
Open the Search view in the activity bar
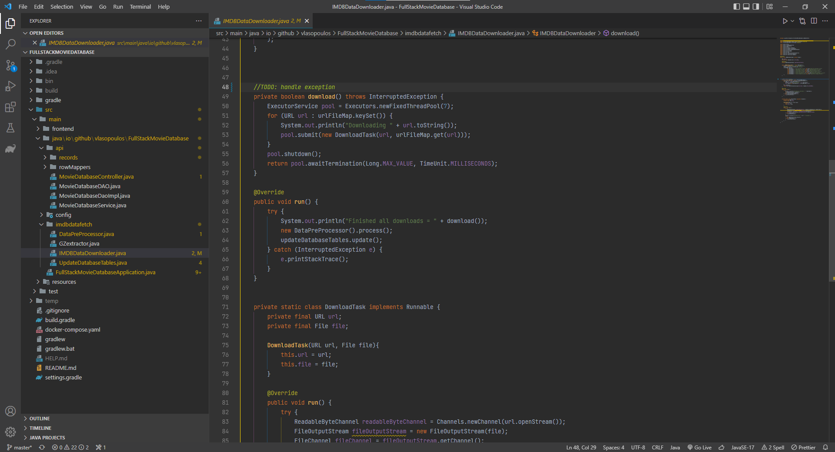(10, 44)
